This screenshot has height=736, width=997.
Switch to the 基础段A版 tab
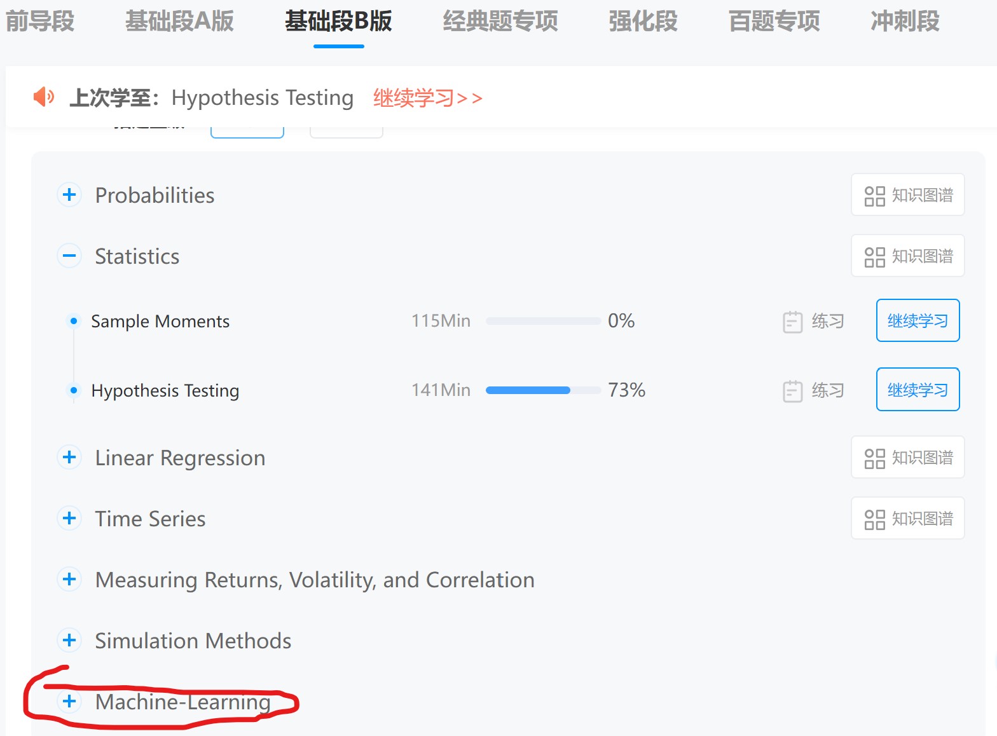(x=179, y=22)
